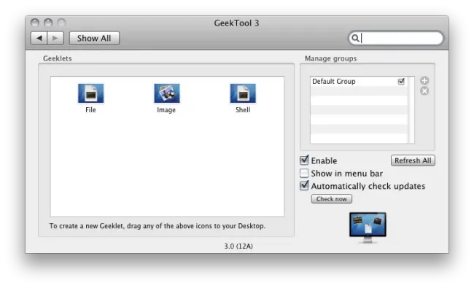Click the minimize window button
474x288 pixels.
[48, 23]
